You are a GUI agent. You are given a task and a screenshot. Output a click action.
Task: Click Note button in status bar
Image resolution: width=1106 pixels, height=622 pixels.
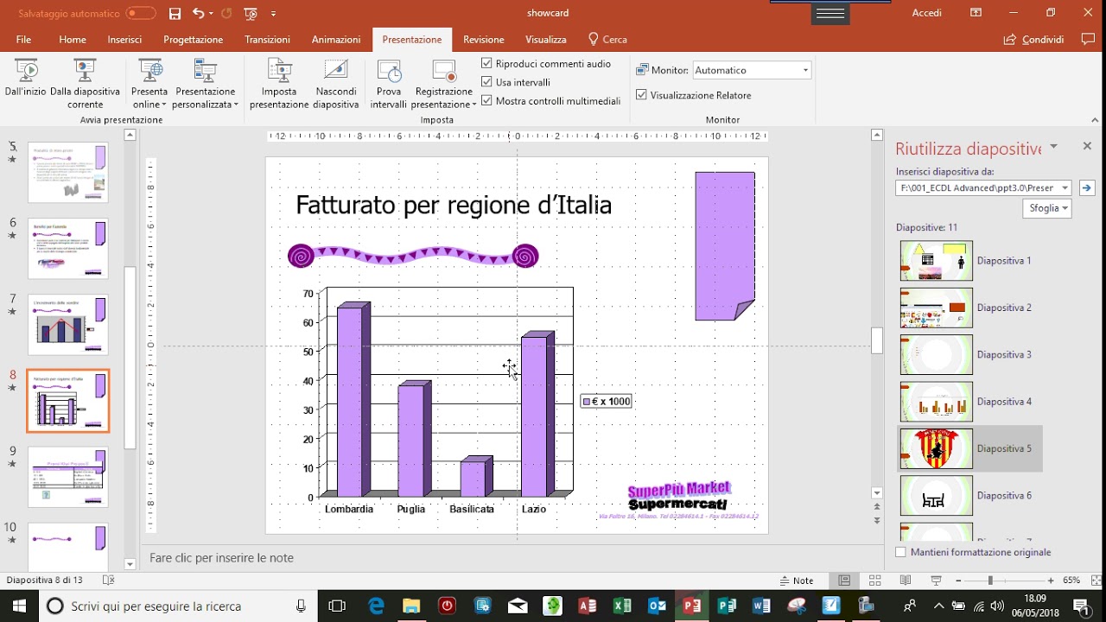797,581
